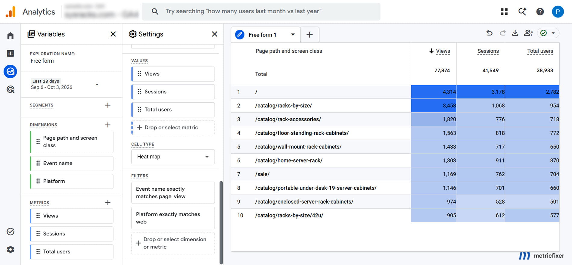572x265 pixels.
Task: Redo the exploration change
Action: tap(502, 33)
